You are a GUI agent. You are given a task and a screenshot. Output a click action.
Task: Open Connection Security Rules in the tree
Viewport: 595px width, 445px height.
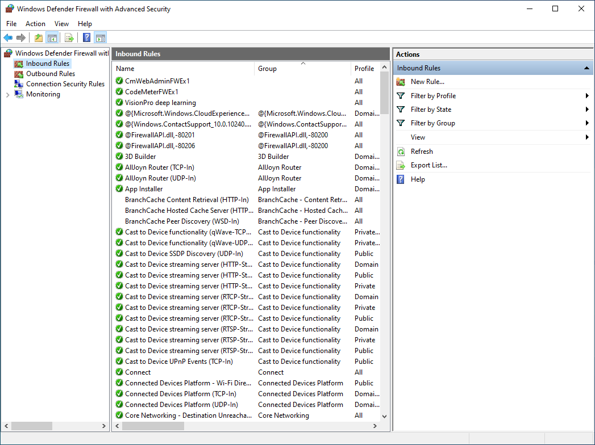tap(65, 84)
